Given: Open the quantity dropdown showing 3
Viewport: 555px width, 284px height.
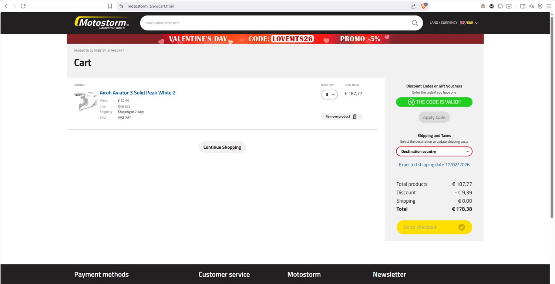Looking at the screenshot, I should coord(329,94).
